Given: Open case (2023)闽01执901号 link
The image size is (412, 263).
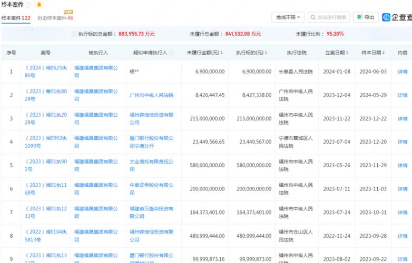Looking at the screenshot, I should click(46, 166).
